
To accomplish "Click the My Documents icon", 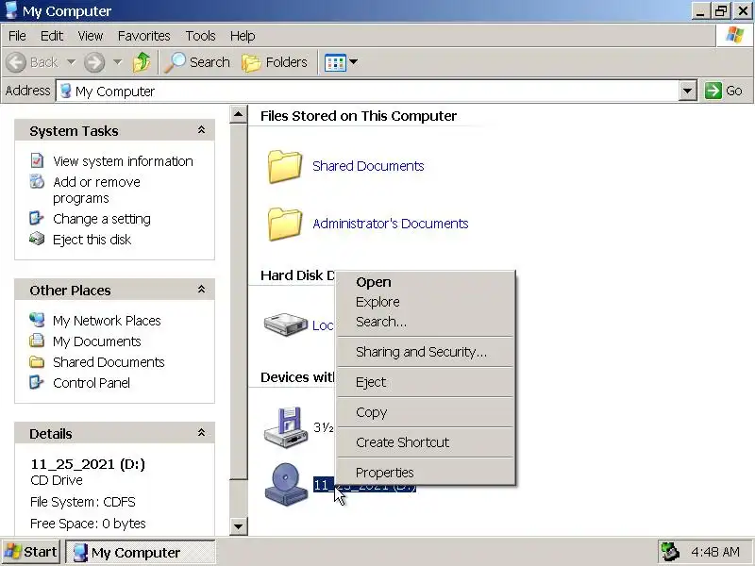I will point(37,341).
